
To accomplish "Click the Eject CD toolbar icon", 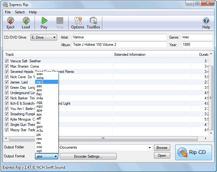I will click(11, 23).
